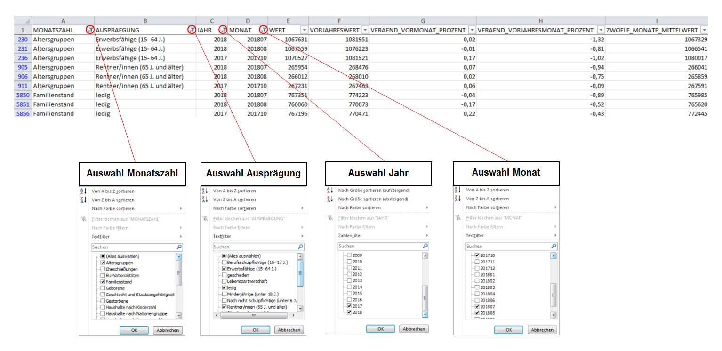Click the descending sort icon beside 'Nach Größe sortieren (absteigend)'
722x351 pixels.
[x=330, y=199]
